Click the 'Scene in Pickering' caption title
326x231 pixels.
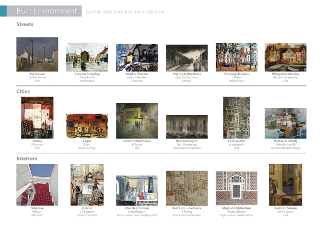pyautogui.click(x=87, y=74)
